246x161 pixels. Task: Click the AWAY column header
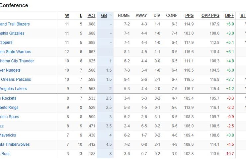141,16
